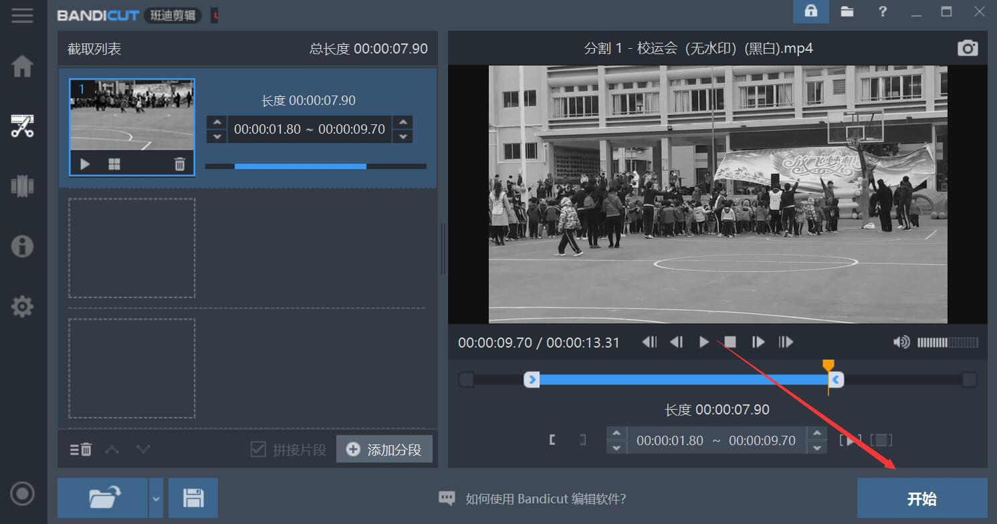The width and height of the screenshot is (997, 524).
Task: Open the Settings gear in the sidebar
Action: point(22,307)
